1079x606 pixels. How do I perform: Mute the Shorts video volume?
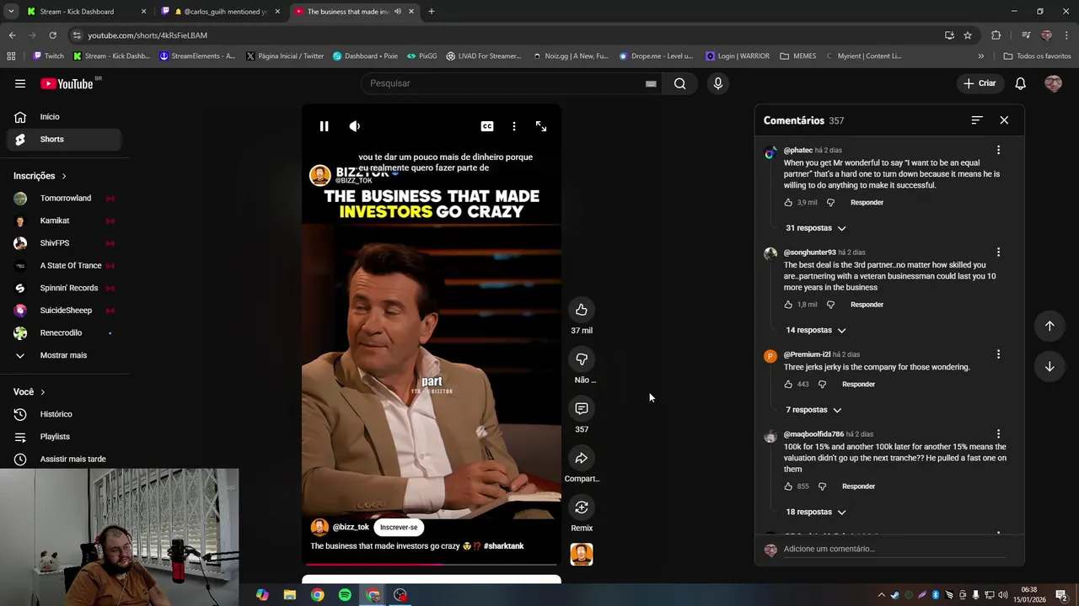[355, 126]
